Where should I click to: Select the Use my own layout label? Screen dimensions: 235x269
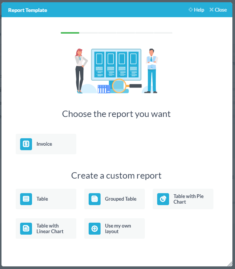(118, 229)
